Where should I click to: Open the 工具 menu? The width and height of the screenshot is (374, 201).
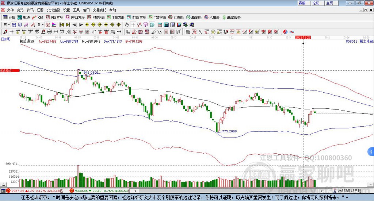[x=76, y=10]
